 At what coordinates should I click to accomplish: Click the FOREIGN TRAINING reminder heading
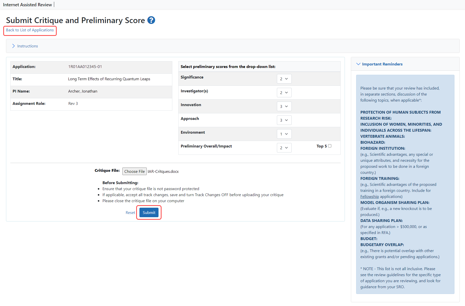(x=380, y=179)
